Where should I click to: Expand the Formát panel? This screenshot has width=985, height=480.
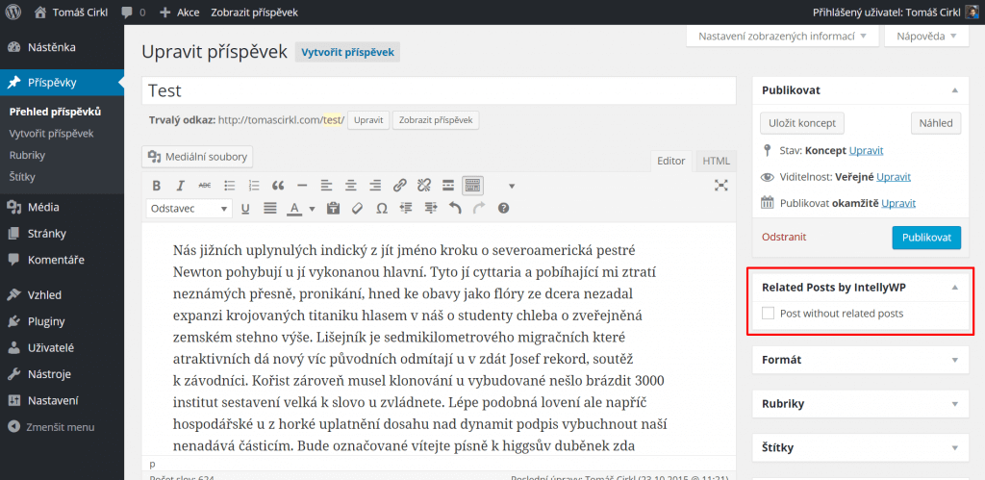pos(955,360)
